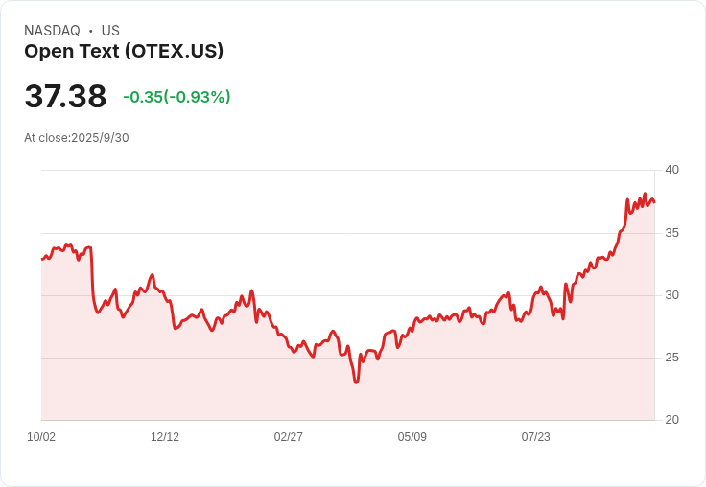706x487 pixels.
Task: Click the leftmost start of price line
Action: coord(42,259)
